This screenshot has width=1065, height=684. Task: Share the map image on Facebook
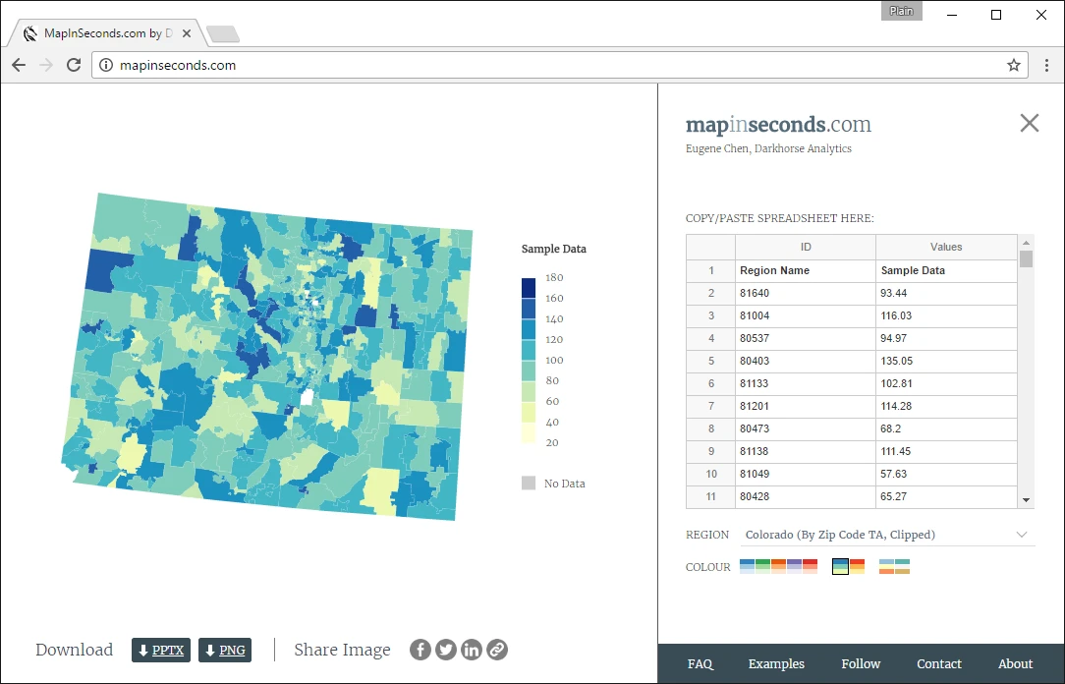(x=420, y=650)
